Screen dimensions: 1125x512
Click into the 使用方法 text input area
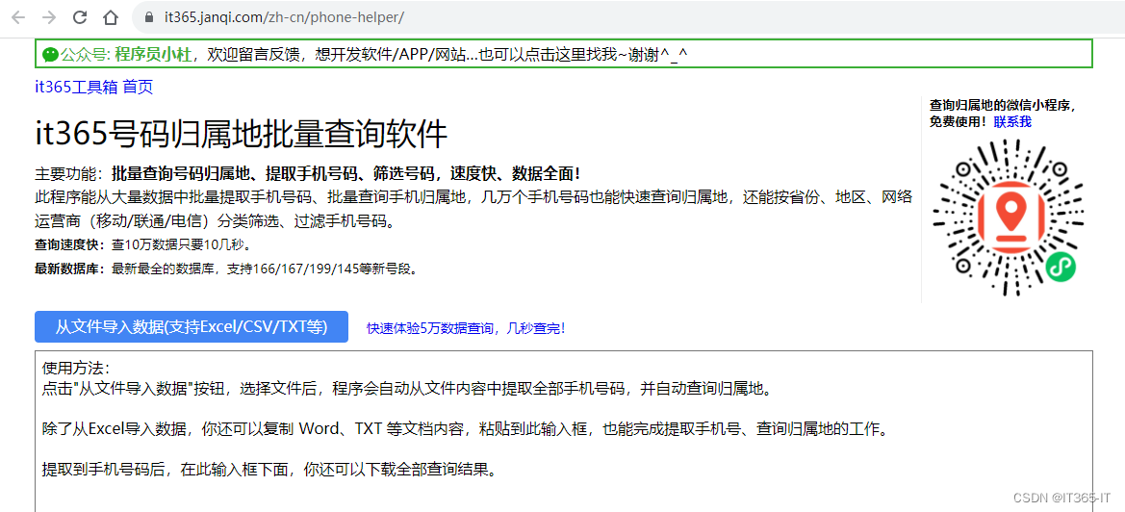click(x=563, y=432)
